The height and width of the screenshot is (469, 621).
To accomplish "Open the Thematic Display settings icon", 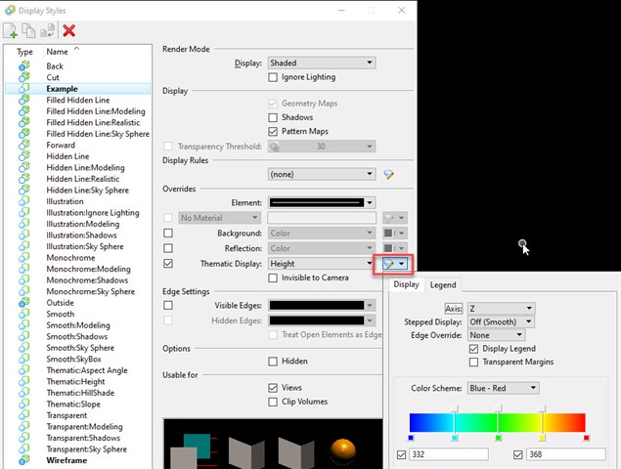I will pyautogui.click(x=390, y=264).
